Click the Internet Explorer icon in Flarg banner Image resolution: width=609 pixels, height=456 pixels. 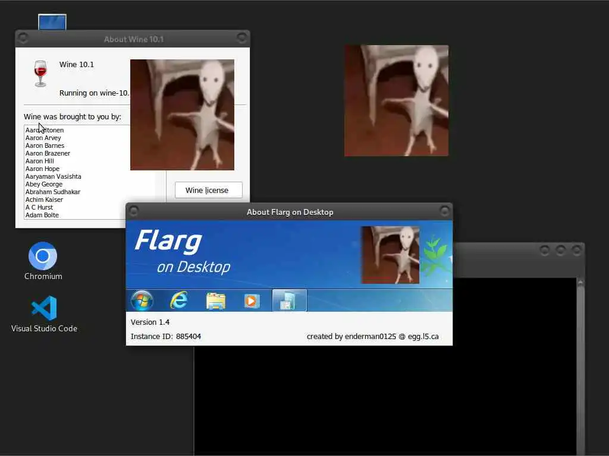click(x=178, y=300)
